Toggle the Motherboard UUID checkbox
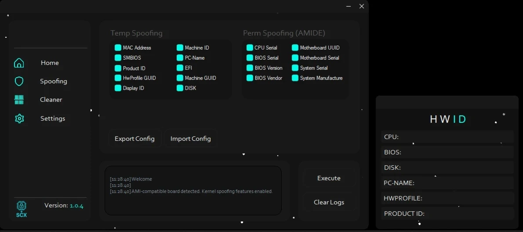 point(295,48)
